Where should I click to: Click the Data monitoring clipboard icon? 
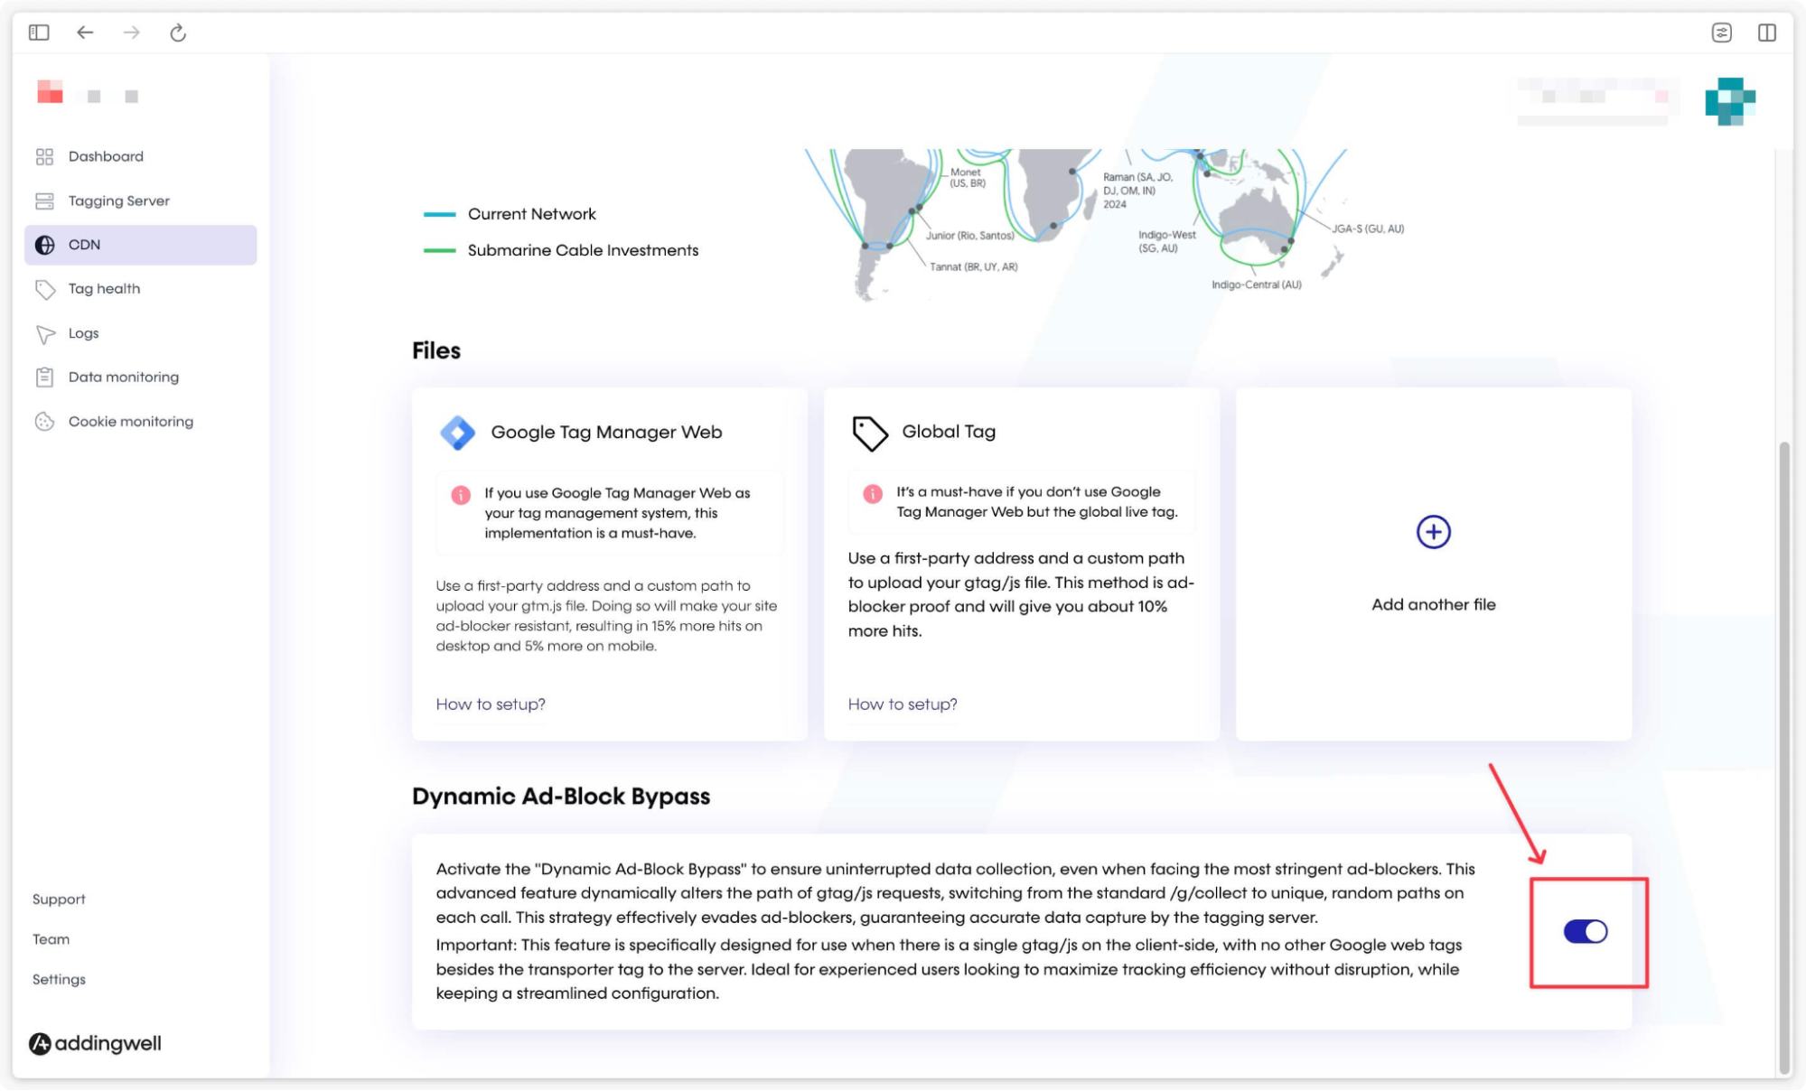pos(44,377)
